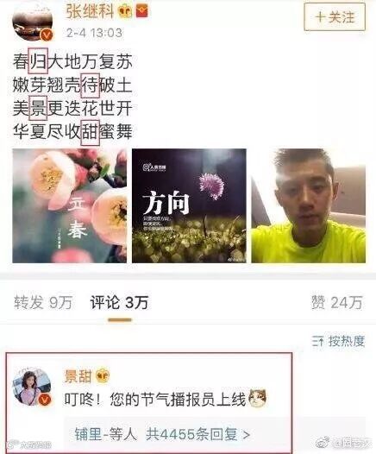This screenshot has height=454, width=376.
Task: Tap the red envelope icon beside the username
Action: [142, 11]
